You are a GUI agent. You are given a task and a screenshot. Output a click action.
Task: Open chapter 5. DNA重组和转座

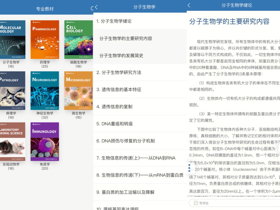(x=115, y=124)
